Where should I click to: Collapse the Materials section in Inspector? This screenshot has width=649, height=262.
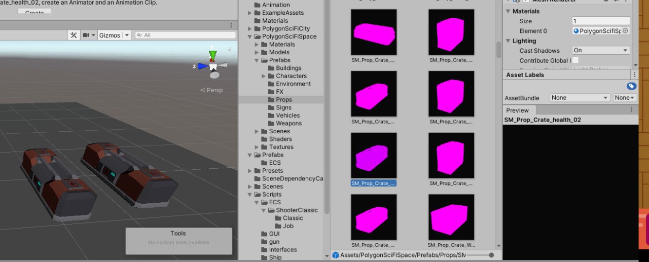tap(509, 11)
